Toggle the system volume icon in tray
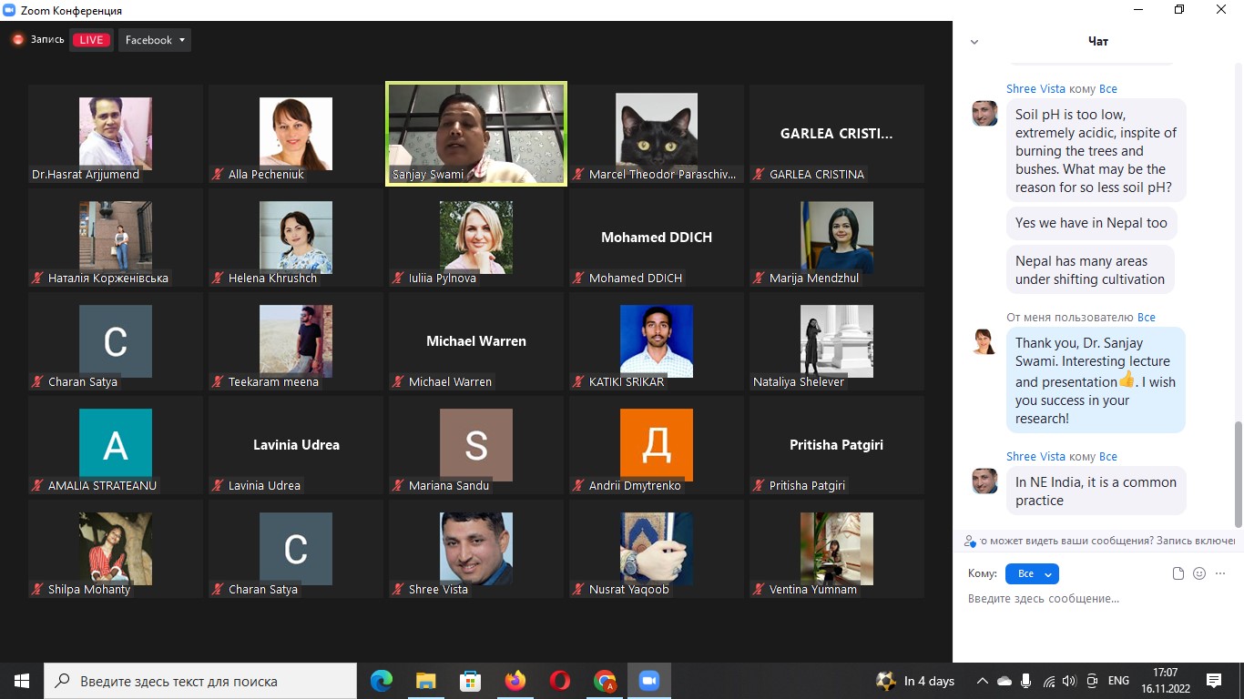1244x699 pixels. (x=1069, y=681)
